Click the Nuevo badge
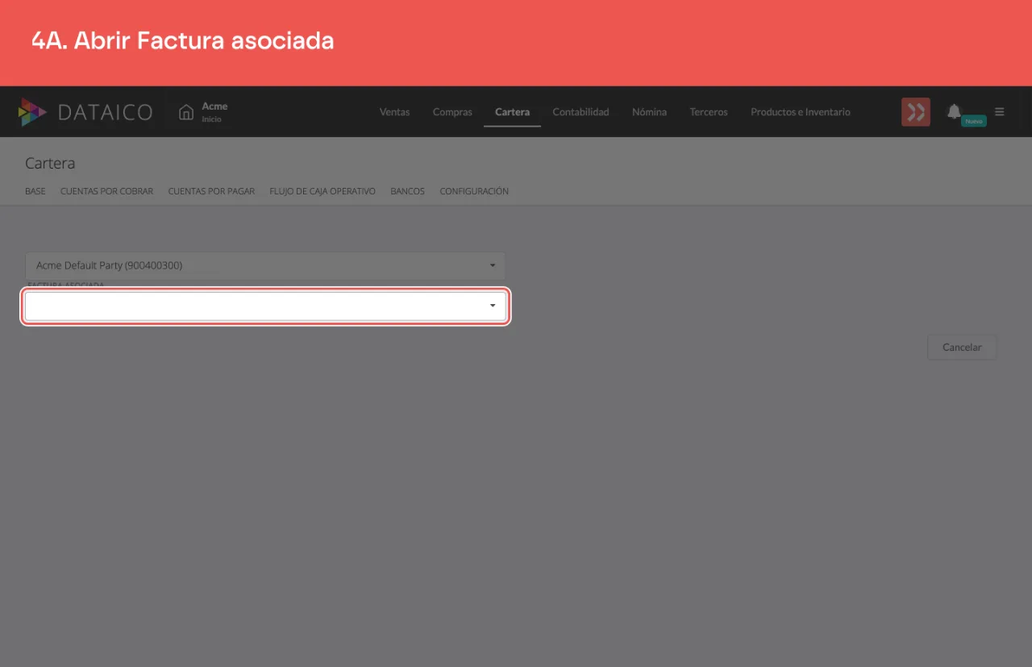The width and height of the screenshot is (1032, 667). [x=974, y=121]
